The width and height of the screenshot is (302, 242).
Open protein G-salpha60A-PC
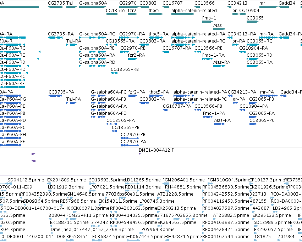[x=98, y=96]
